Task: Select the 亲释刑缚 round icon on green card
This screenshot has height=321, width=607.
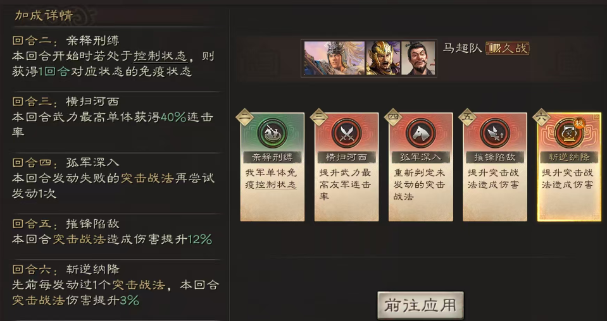Action: tap(272, 133)
